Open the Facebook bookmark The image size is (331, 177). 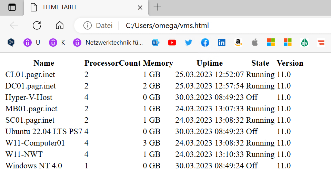click(x=205, y=43)
